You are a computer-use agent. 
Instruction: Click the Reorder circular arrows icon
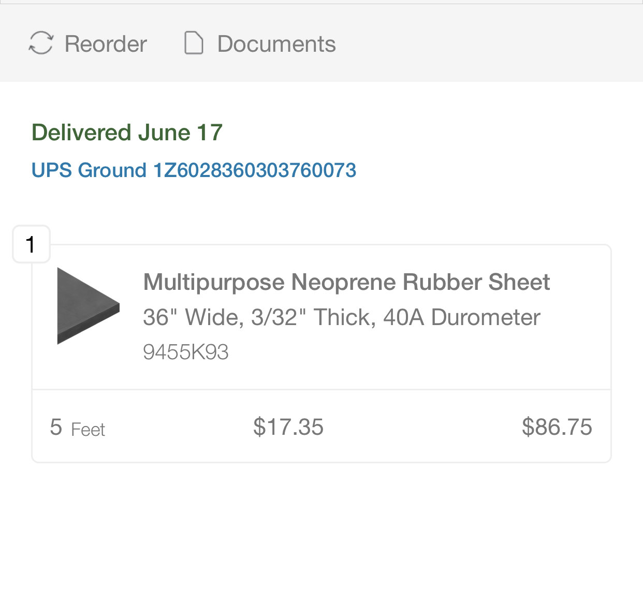41,43
